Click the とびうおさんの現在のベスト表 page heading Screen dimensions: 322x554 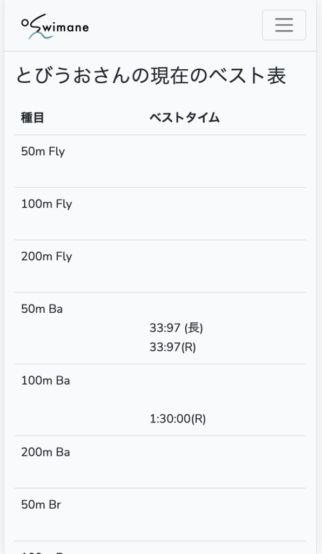pyautogui.click(x=151, y=76)
